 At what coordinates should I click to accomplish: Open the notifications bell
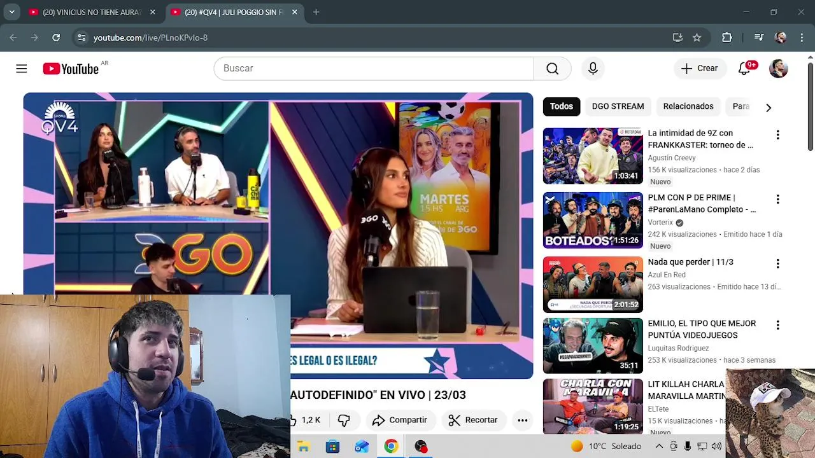[x=744, y=69]
